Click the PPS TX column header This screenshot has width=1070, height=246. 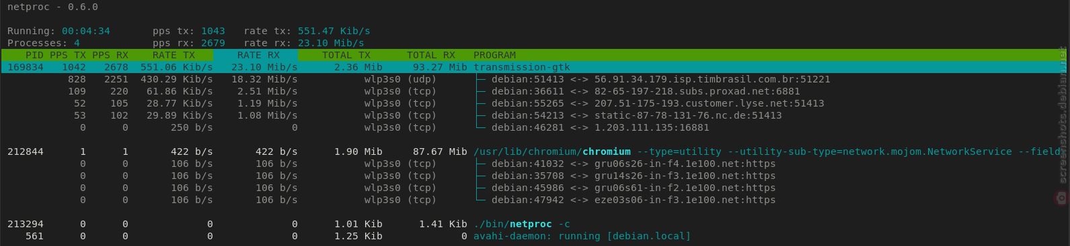tap(68, 55)
